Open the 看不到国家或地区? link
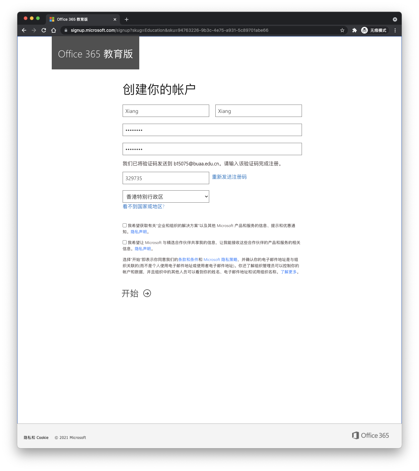The width and height of the screenshot is (419, 471). (144, 206)
